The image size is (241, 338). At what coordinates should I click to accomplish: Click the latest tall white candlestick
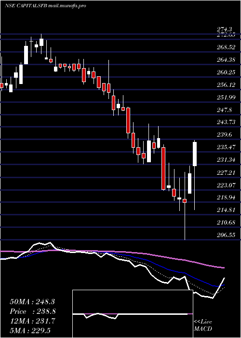pos(195,154)
